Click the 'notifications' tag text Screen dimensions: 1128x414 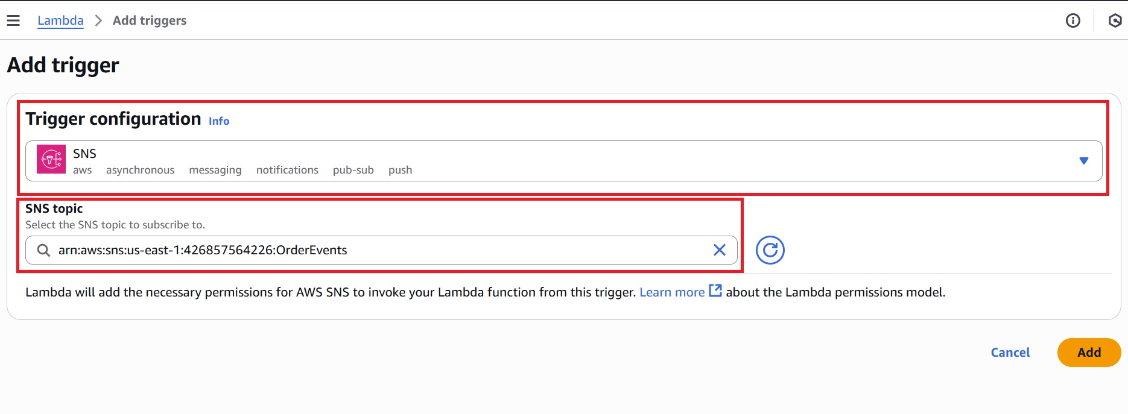[x=287, y=170]
